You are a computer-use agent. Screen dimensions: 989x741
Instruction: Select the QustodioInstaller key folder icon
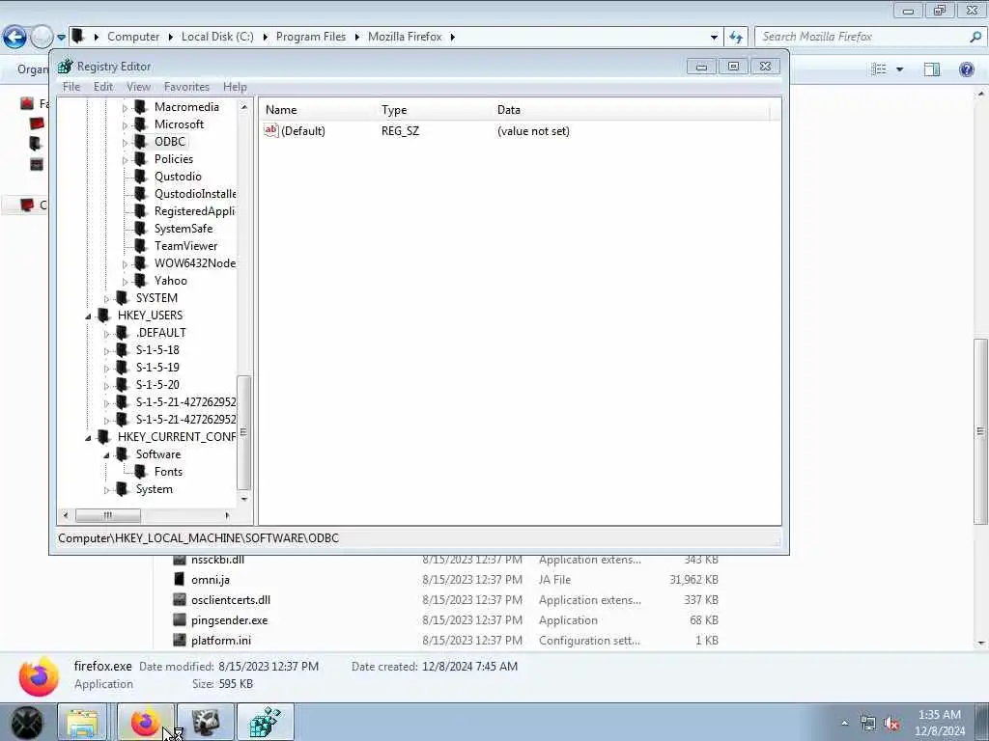pyautogui.click(x=141, y=193)
